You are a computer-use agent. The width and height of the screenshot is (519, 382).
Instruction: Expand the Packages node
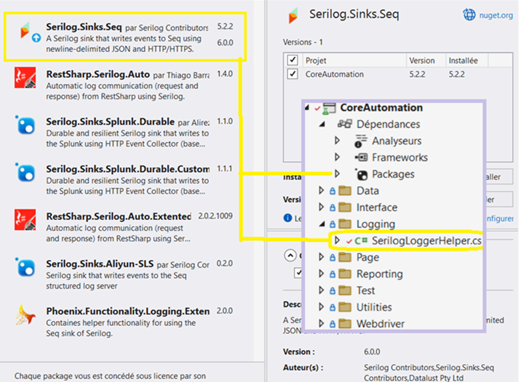(338, 174)
